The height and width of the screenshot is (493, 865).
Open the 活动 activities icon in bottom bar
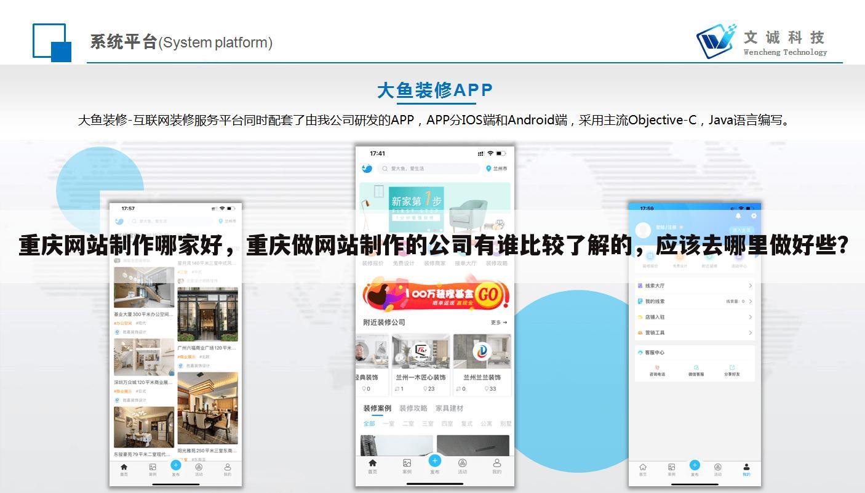click(462, 466)
